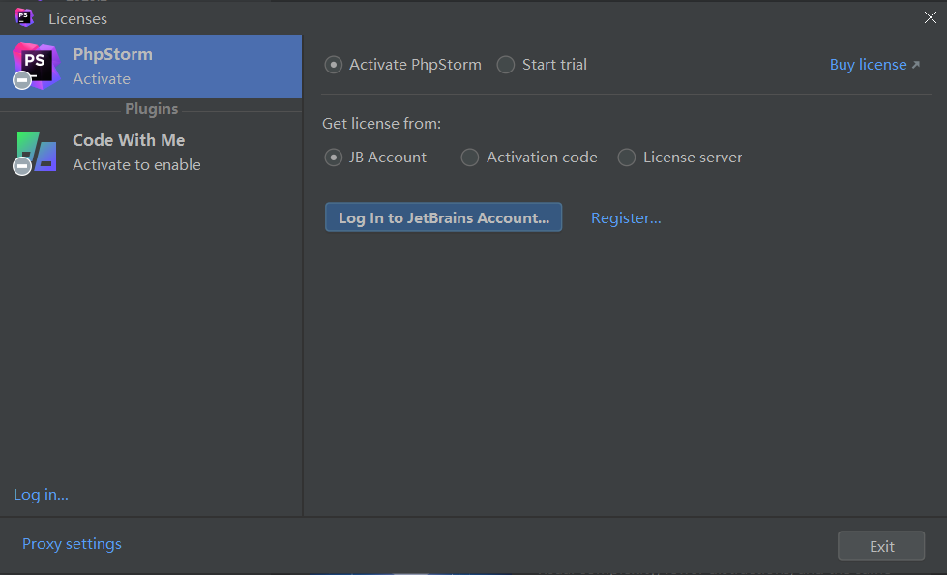947x575 pixels.
Task: Select the PhpStorm Activate list entry
Action: [x=151, y=66]
